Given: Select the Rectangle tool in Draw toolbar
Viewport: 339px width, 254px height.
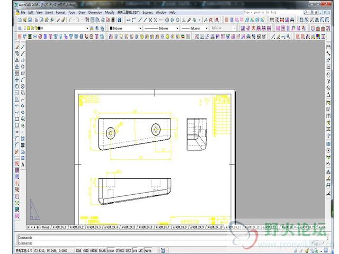Looking at the screenshot, I should click(x=23, y=73).
